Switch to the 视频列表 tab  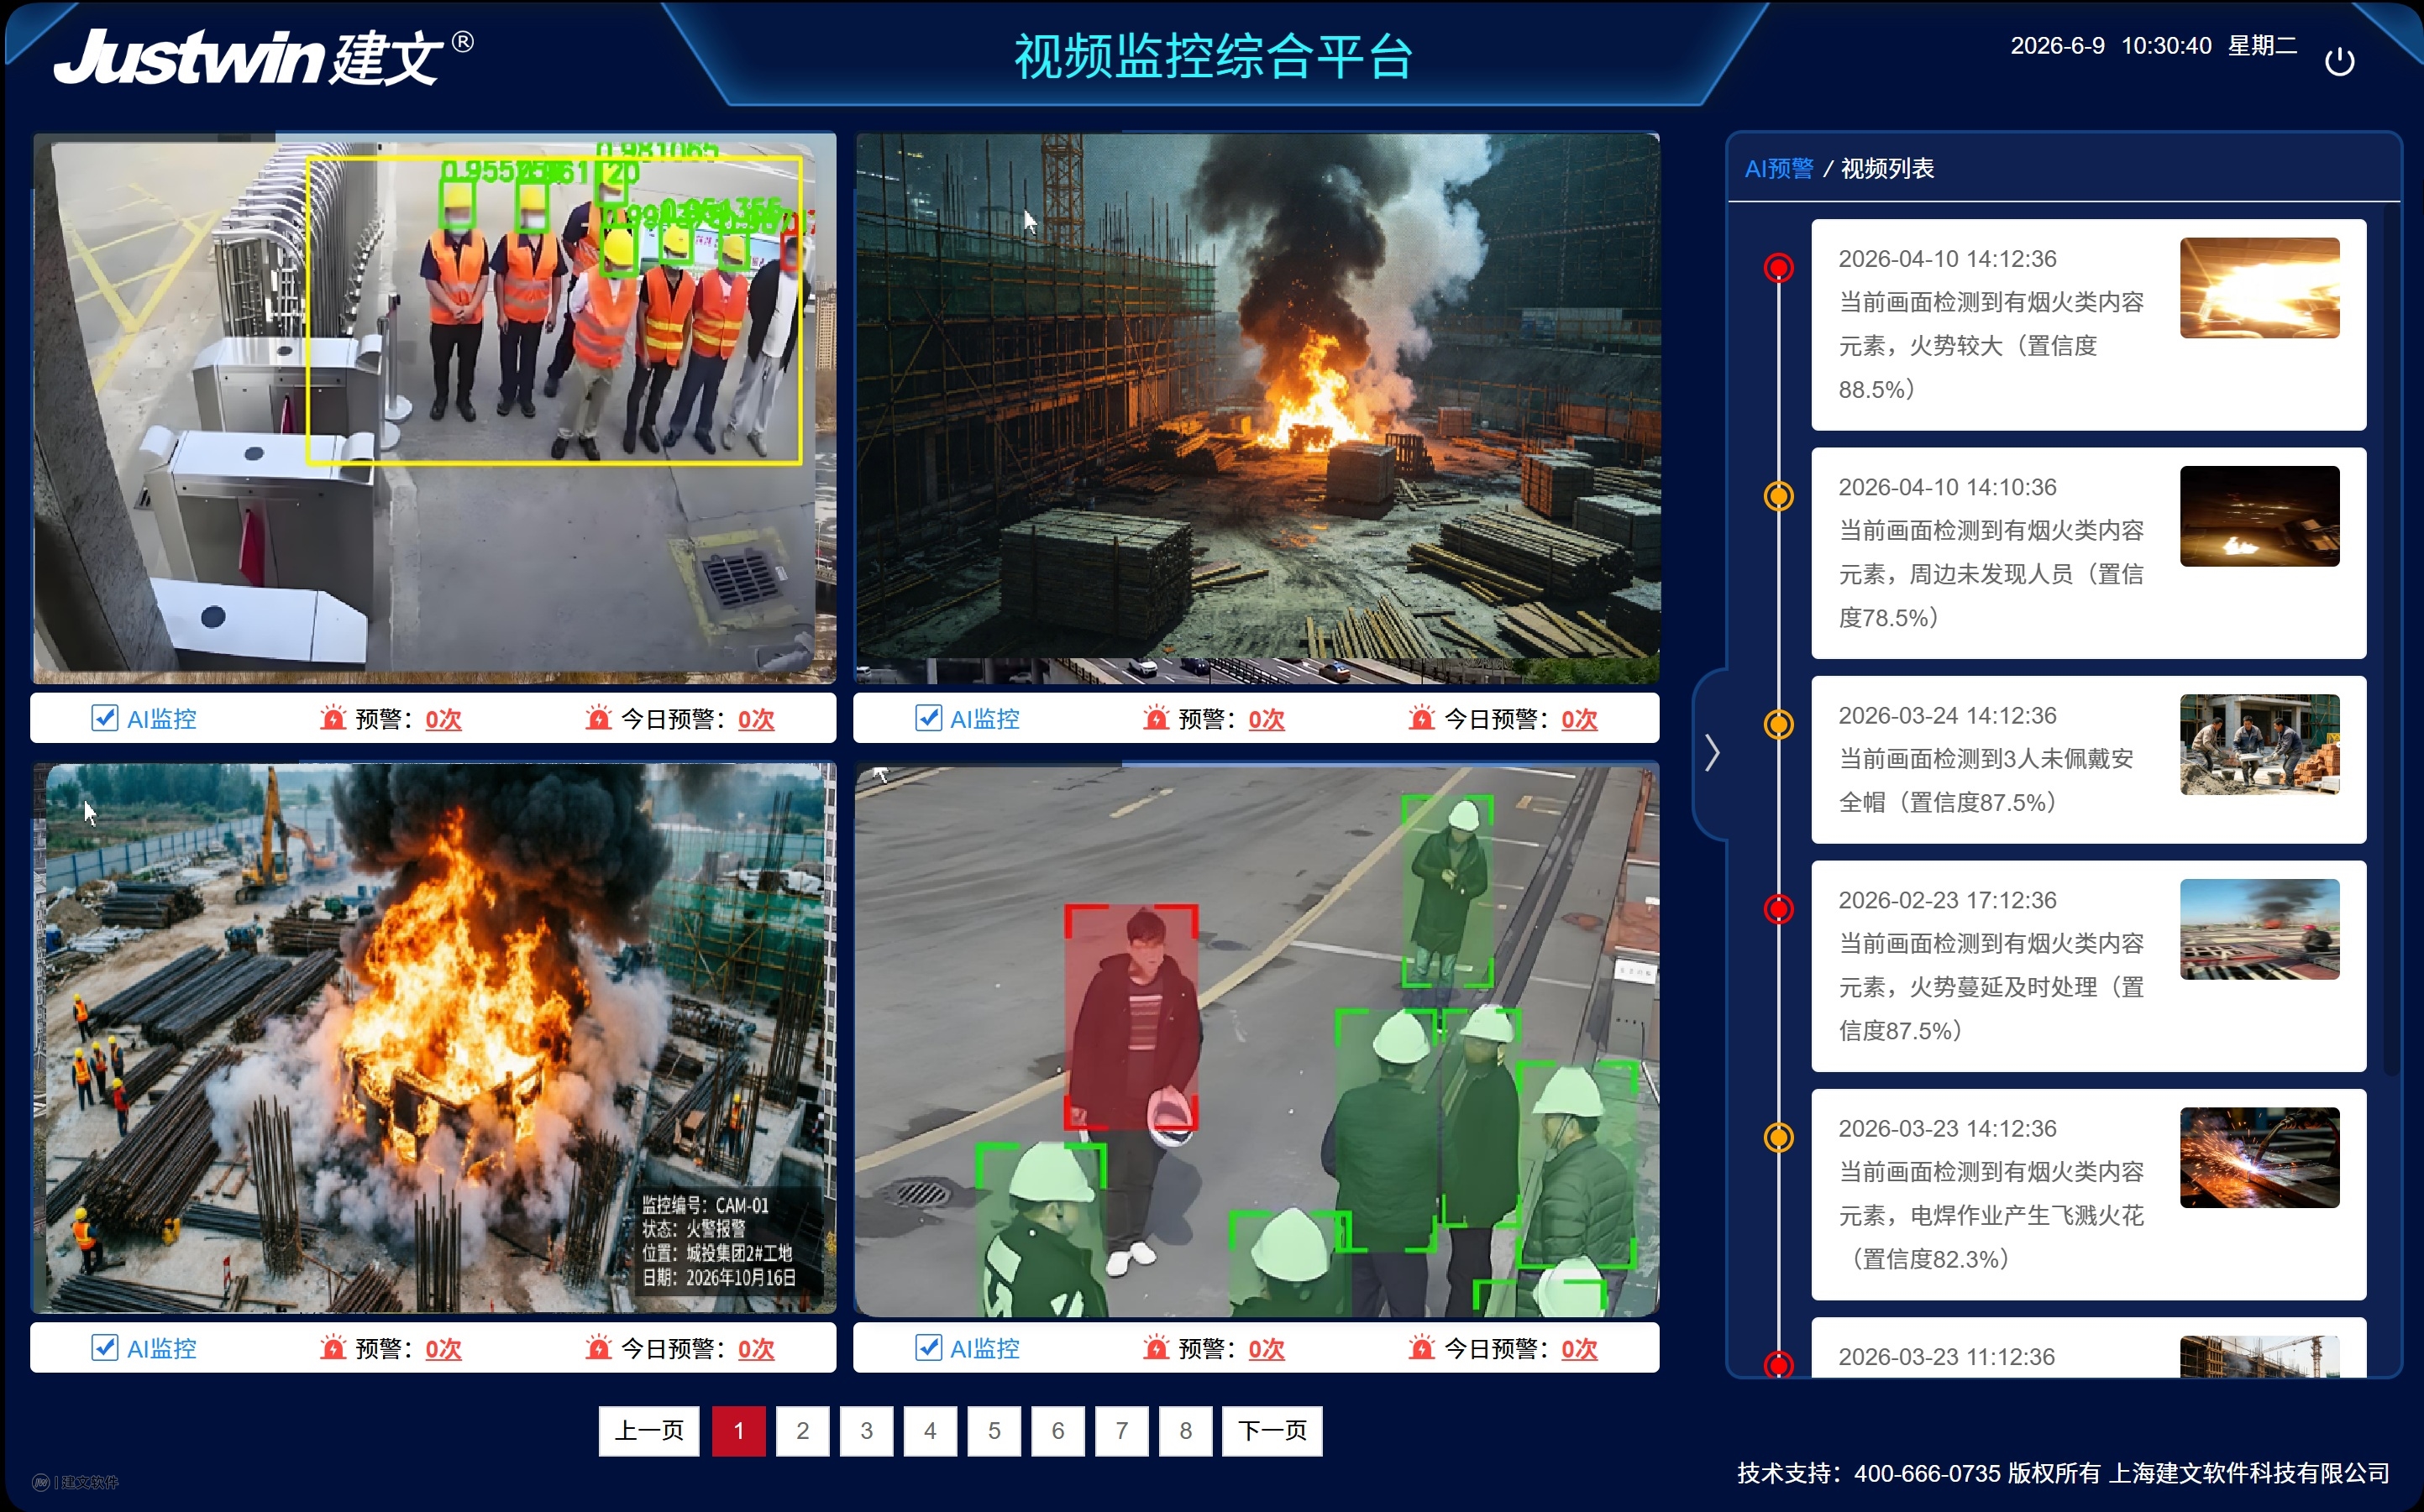pos(1886,168)
